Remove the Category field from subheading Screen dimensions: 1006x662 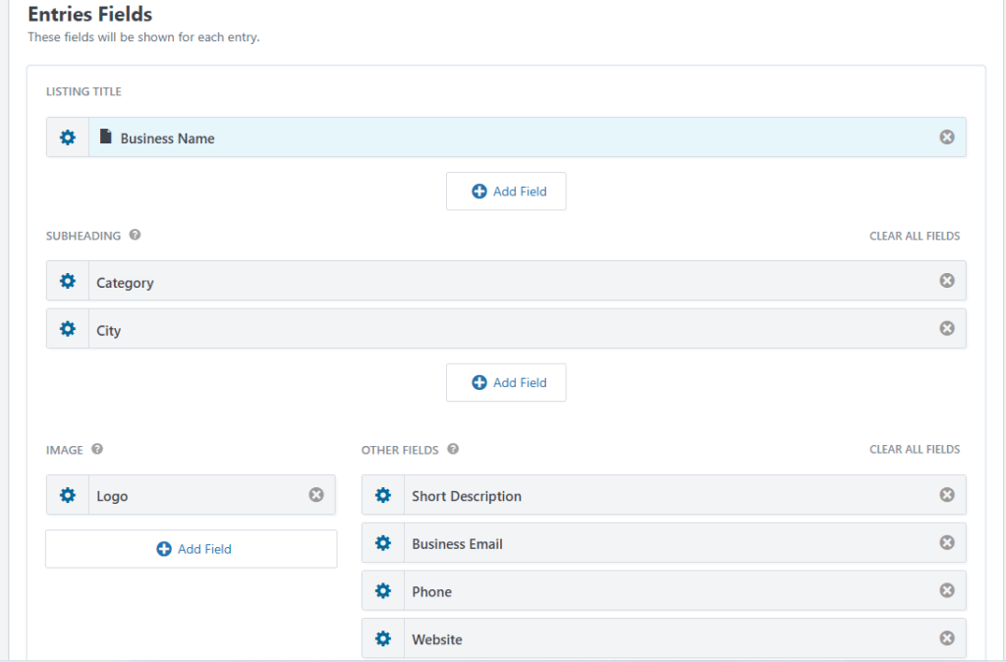(x=946, y=281)
